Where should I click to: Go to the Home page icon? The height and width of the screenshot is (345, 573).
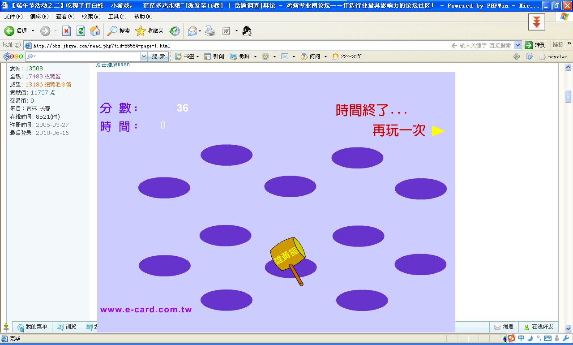pyautogui.click(x=95, y=31)
